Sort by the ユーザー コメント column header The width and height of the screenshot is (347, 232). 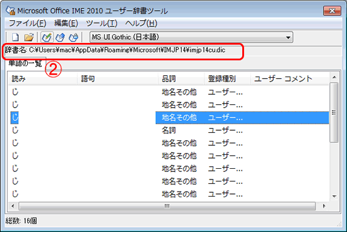pos(290,78)
